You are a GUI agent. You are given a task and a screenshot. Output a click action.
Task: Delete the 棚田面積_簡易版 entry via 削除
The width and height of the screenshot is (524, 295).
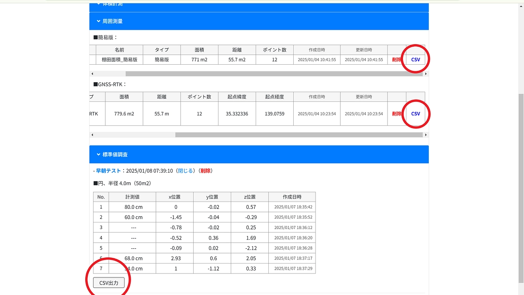pos(397,59)
